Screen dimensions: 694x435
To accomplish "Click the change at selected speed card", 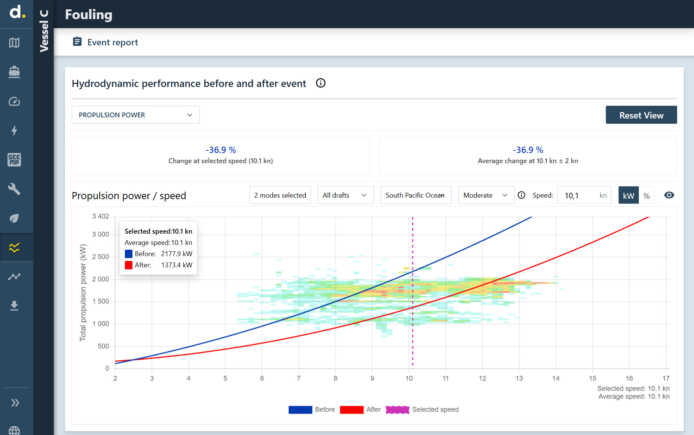I will pyautogui.click(x=221, y=156).
